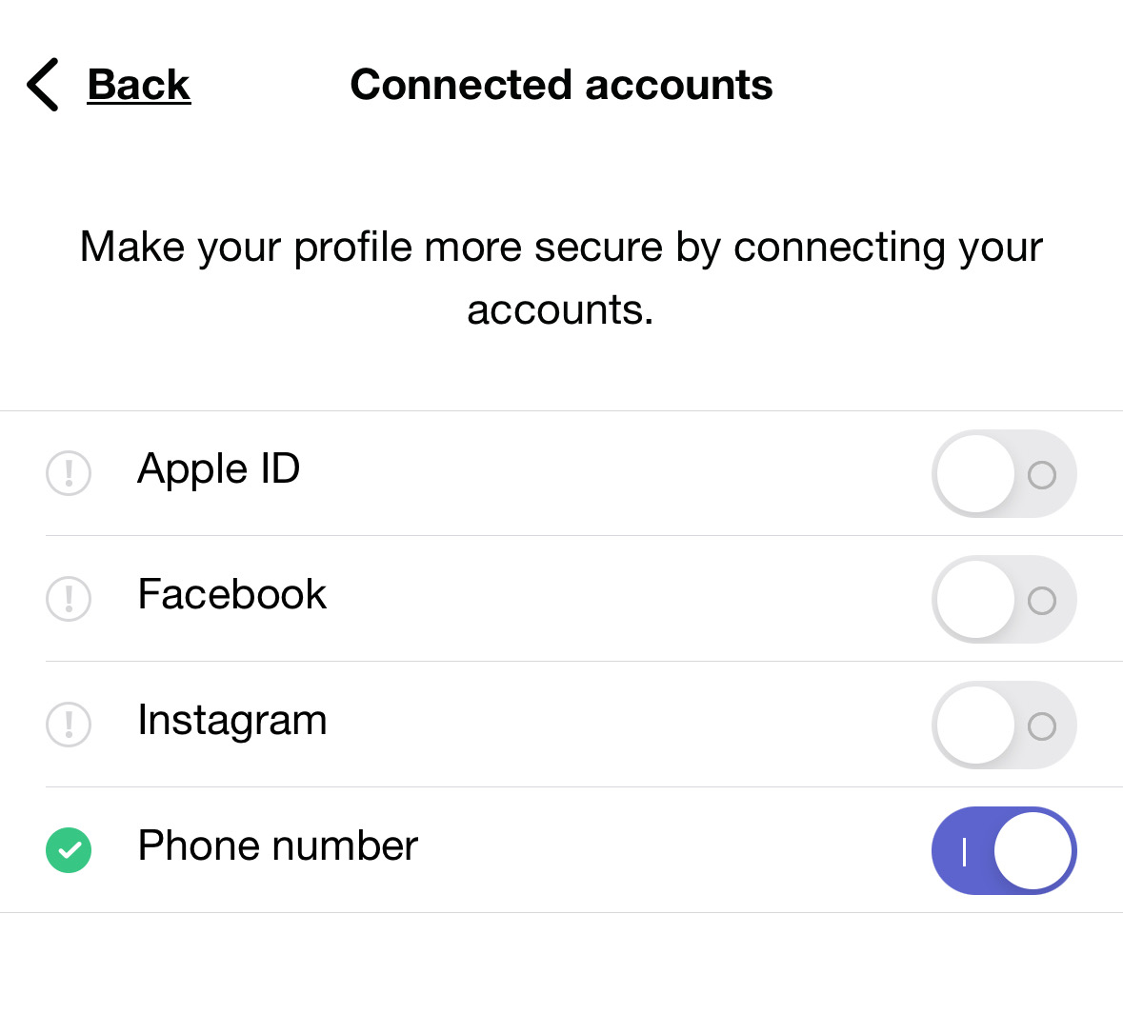
Task: Switch on the Instagram connection toggle
Action: (x=1004, y=725)
